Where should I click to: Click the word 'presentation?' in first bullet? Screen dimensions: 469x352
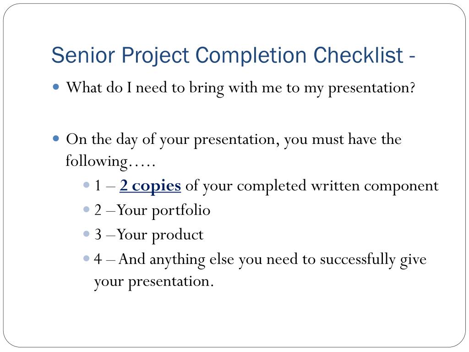coord(372,89)
